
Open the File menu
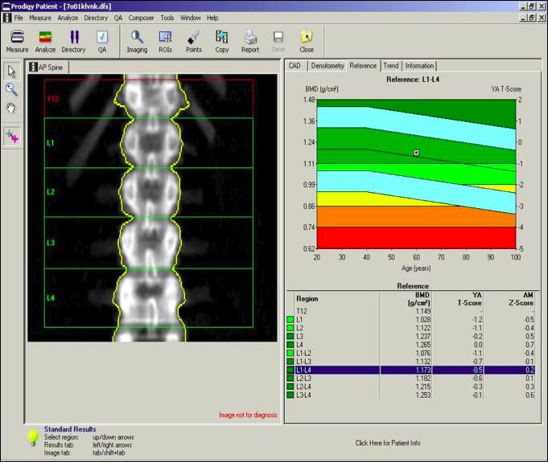click(x=19, y=18)
